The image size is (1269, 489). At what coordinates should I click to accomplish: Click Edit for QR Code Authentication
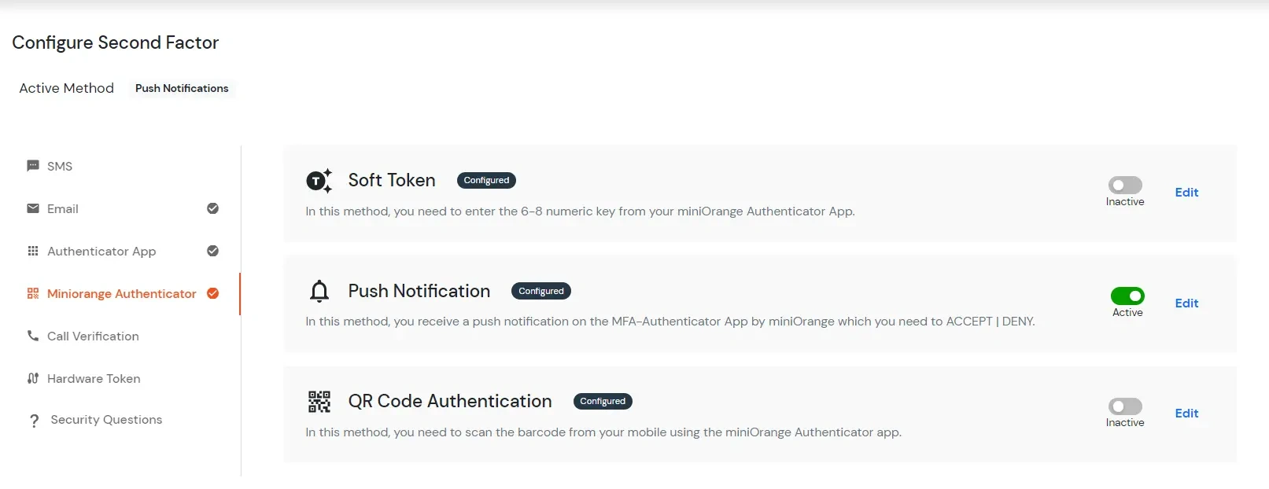click(1186, 413)
